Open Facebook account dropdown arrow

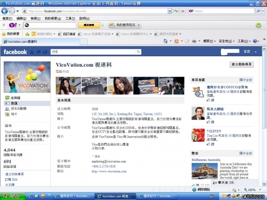click(256, 52)
